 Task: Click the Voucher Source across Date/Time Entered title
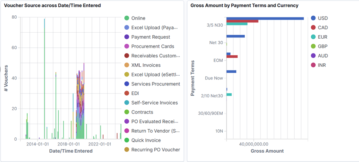52,6
